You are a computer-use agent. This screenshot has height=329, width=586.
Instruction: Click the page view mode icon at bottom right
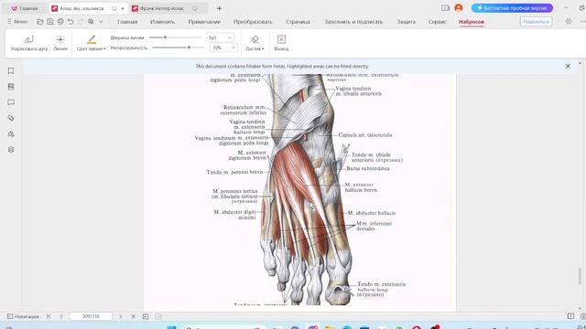[570, 316]
